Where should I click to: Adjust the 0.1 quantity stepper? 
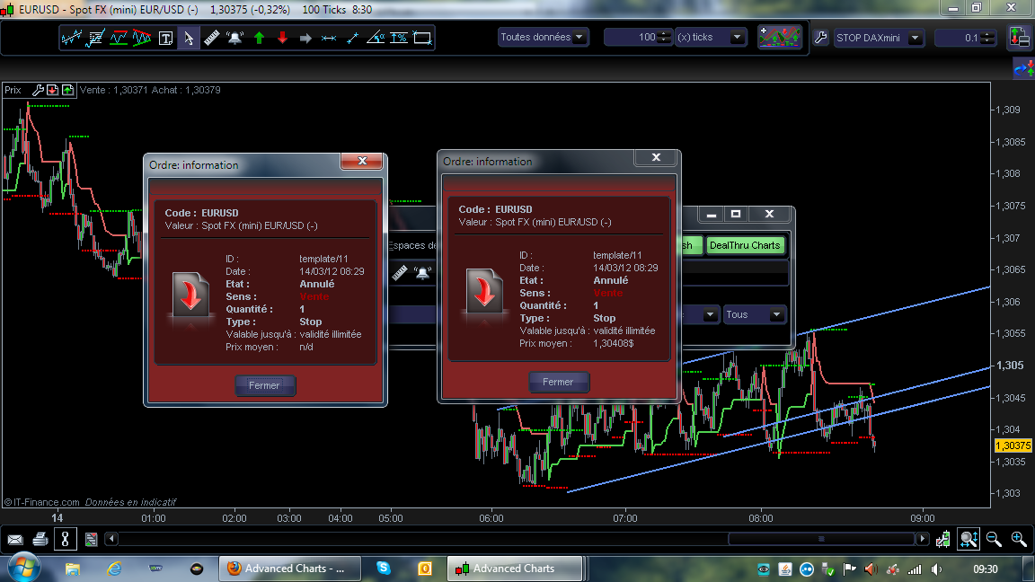[987, 38]
